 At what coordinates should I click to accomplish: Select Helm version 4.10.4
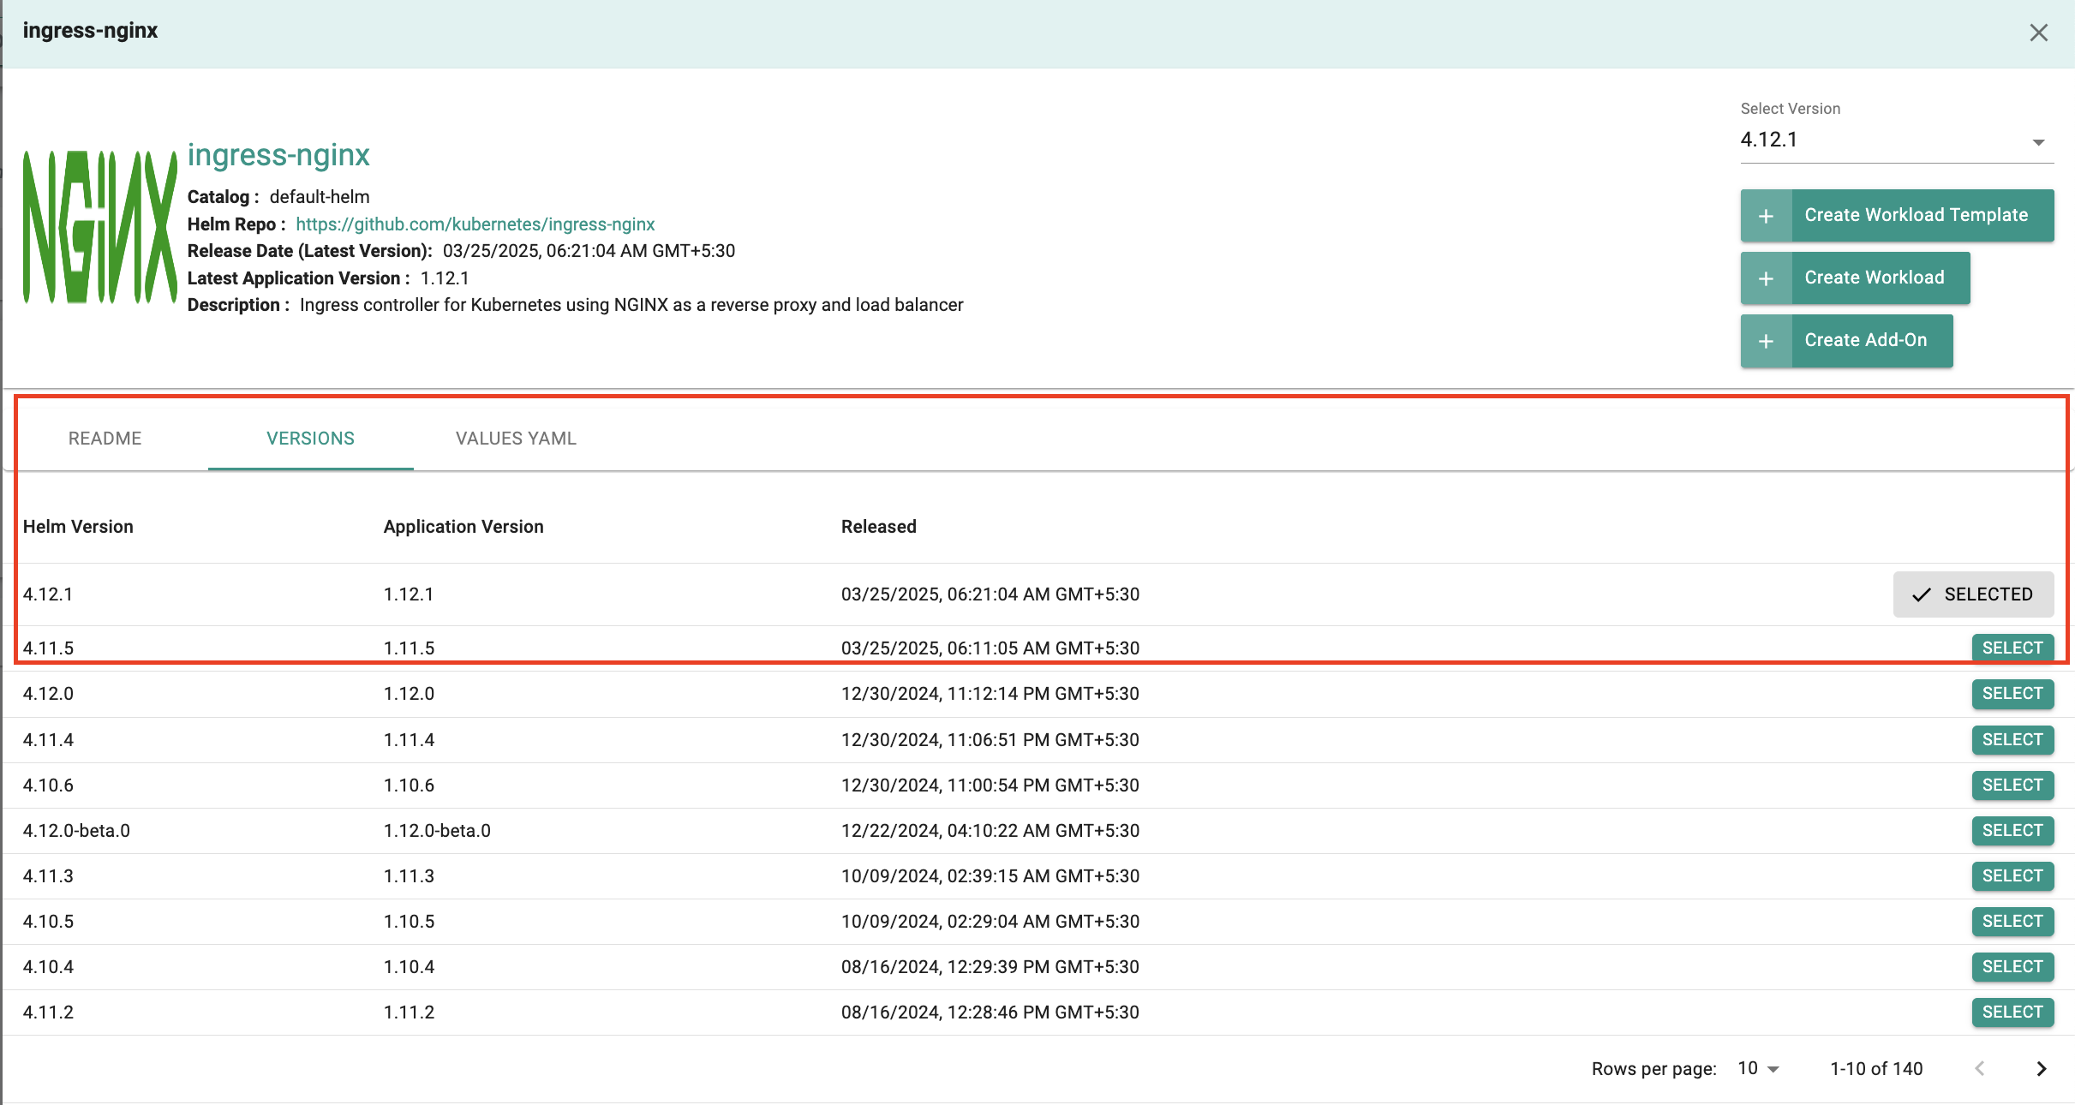click(x=2012, y=967)
